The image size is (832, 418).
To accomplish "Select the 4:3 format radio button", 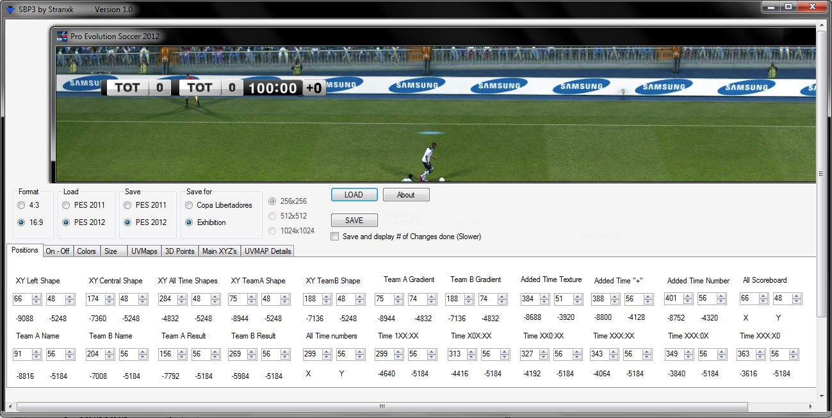I will [x=22, y=205].
